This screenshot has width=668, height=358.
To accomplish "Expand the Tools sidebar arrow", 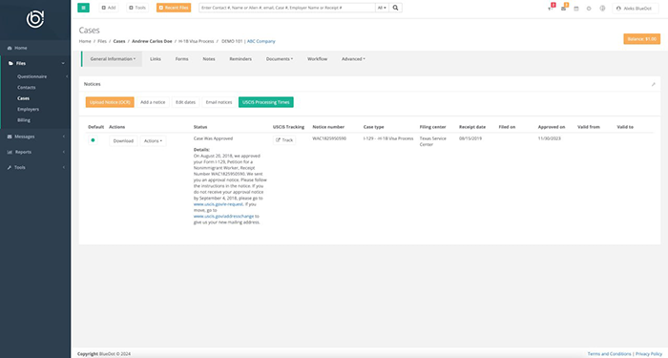I will pyautogui.click(x=64, y=167).
